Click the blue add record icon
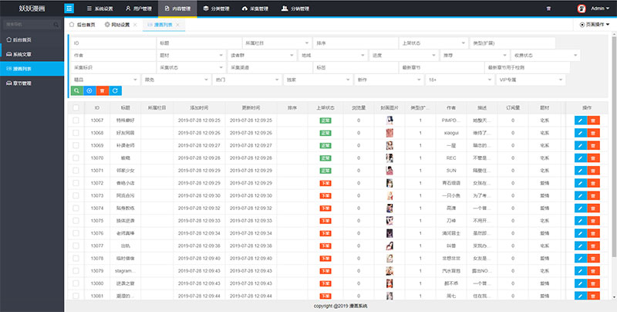 coord(90,90)
